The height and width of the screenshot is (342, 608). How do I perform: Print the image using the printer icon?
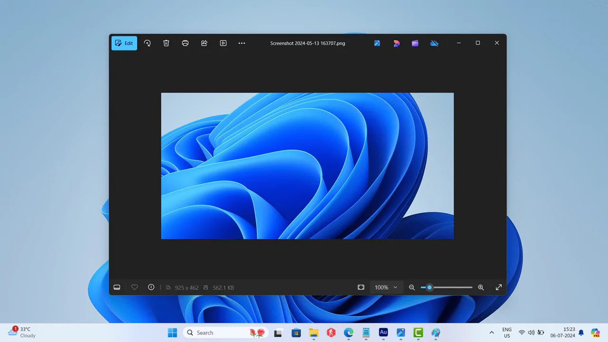tap(185, 43)
